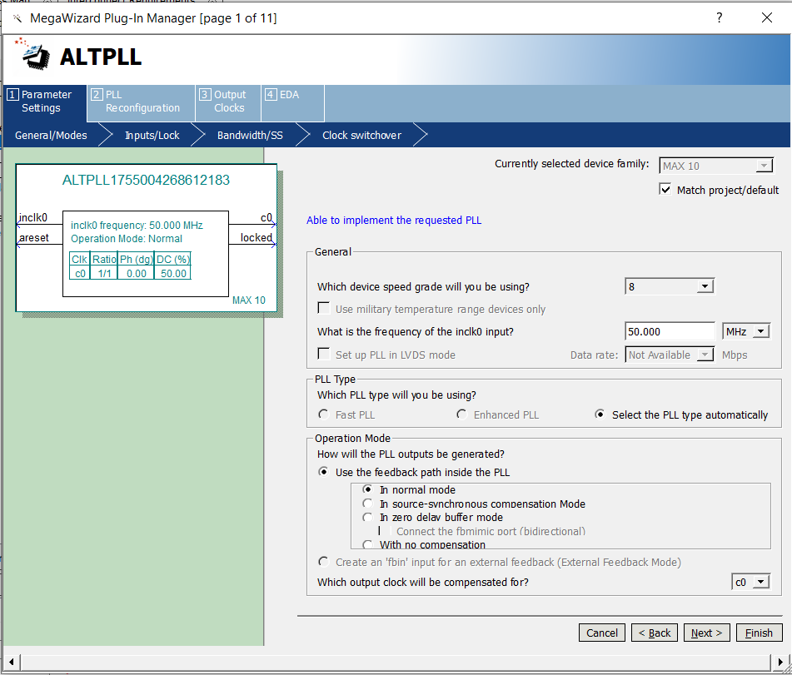The height and width of the screenshot is (675, 792).
Task: Select In normal mode option
Action: (x=368, y=489)
